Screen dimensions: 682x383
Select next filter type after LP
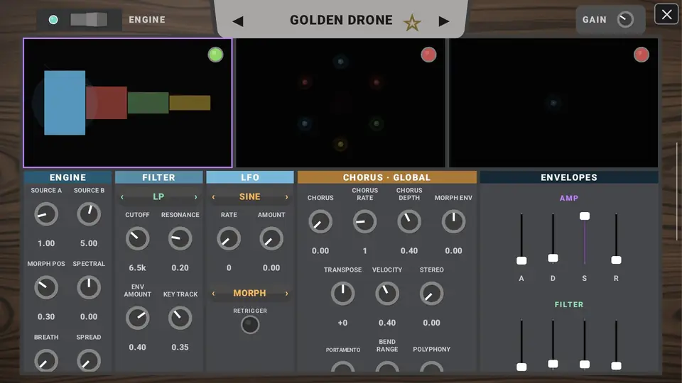[196, 197]
